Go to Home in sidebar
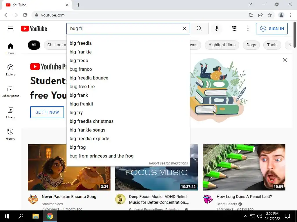The image size is (297, 222). tap(10, 49)
